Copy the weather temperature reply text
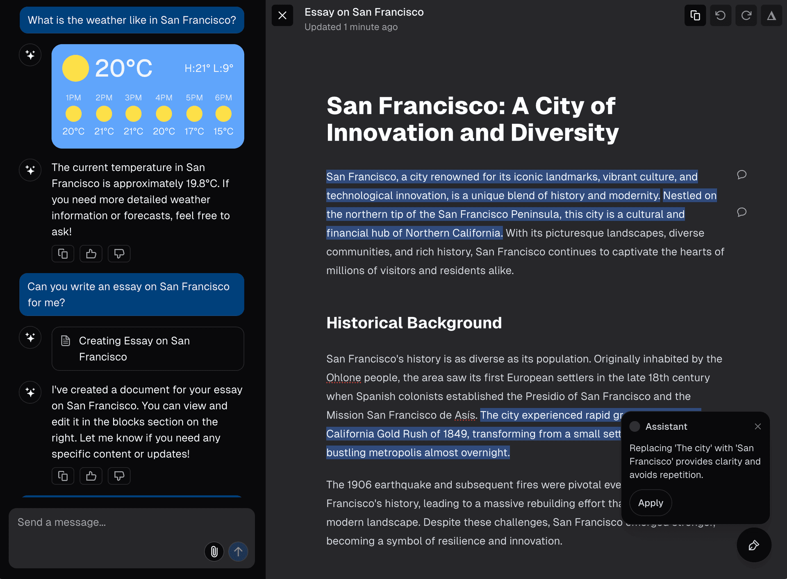The width and height of the screenshot is (787, 579). [x=63, y=254]
